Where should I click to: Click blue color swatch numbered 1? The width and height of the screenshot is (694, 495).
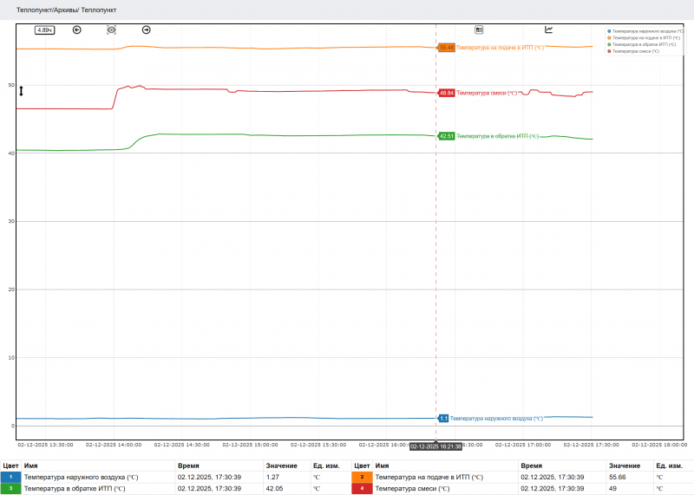tap(11, 477)
